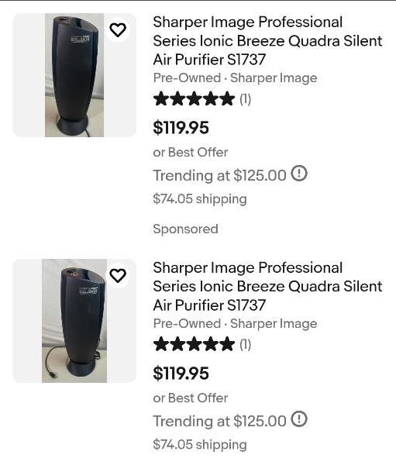Open second Sharper Image Ionic Breeze title

coord(267,286)
